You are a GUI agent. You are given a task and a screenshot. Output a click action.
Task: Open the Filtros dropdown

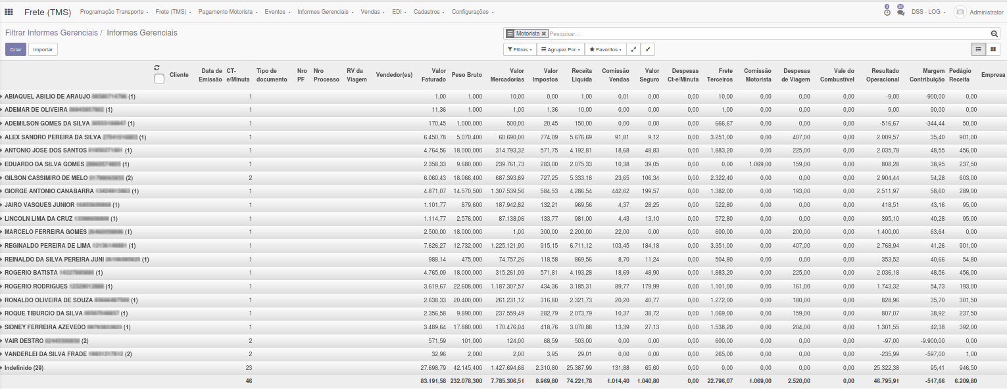coord(520,49)
